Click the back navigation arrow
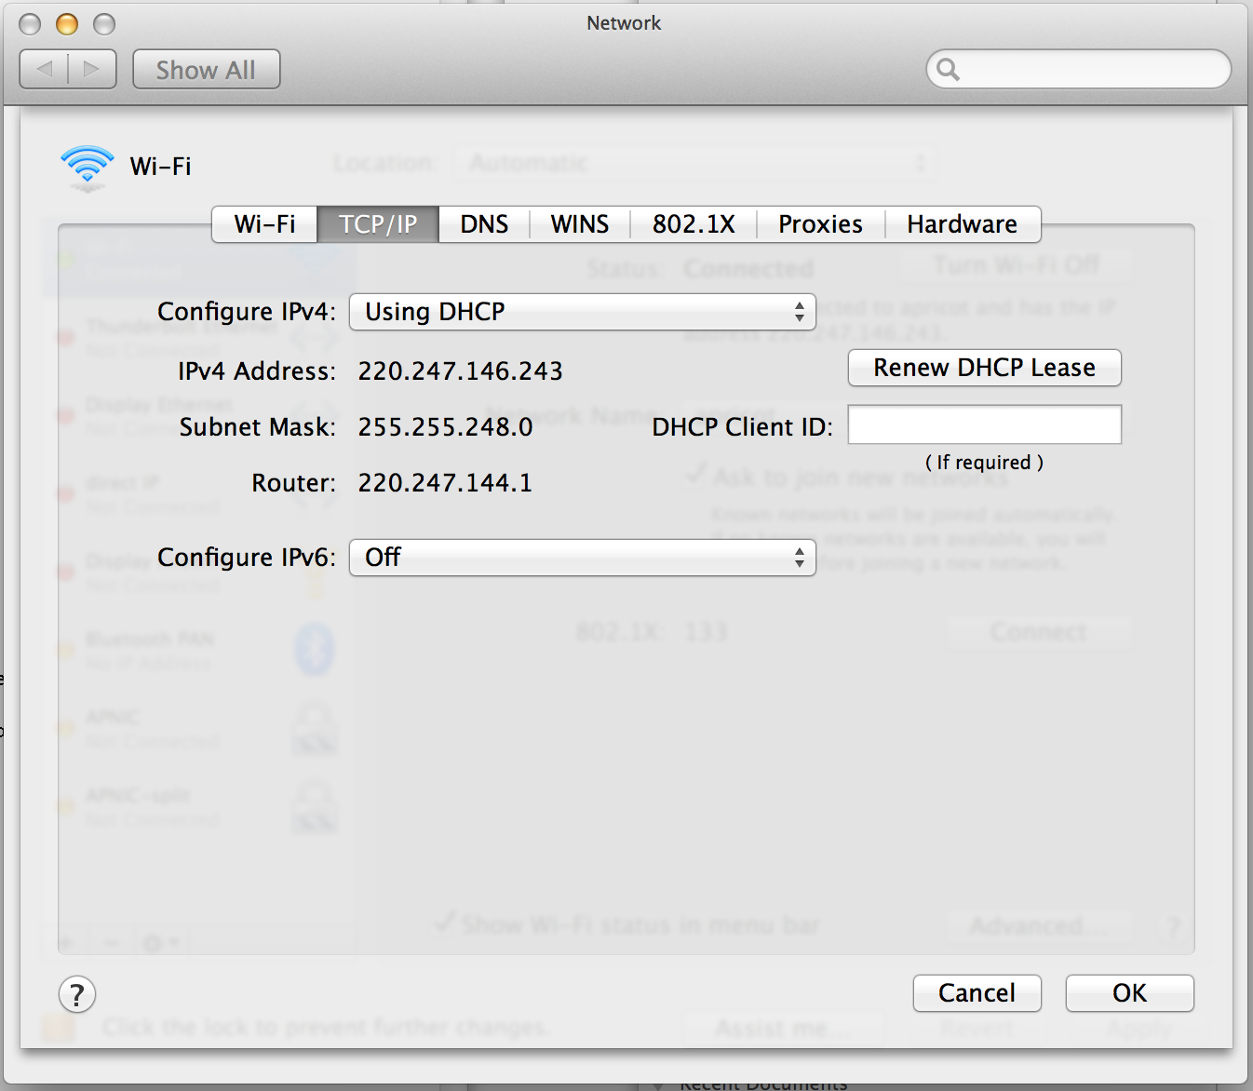The image size is (1253, 1091). click(x=45, y=70)
